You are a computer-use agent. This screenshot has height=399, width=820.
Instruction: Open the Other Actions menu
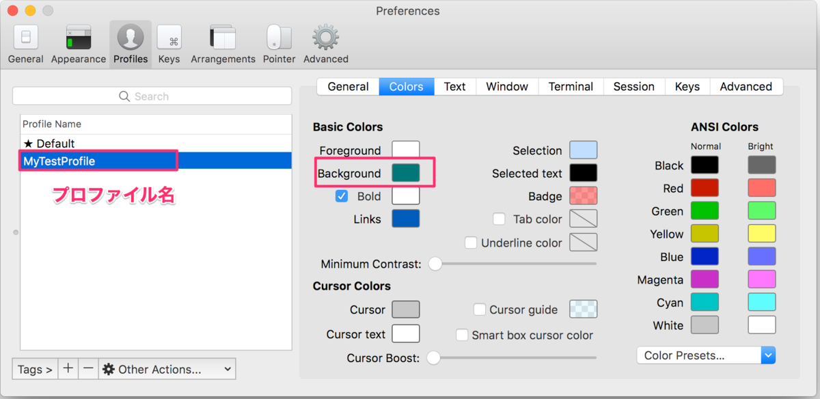pos(167,369)
